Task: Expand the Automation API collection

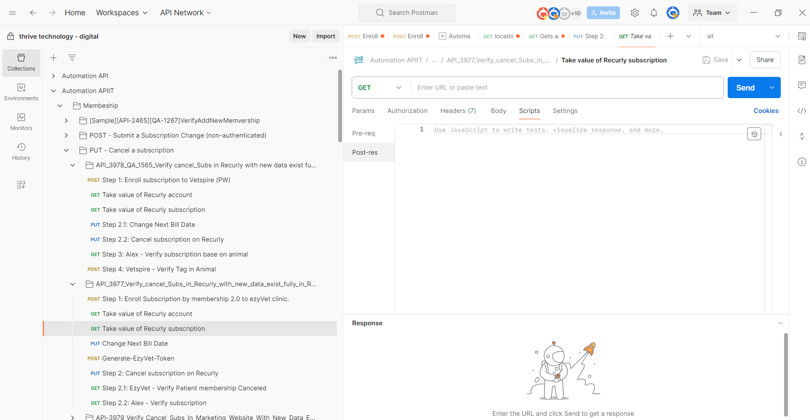Action: [x=53, y=76]
